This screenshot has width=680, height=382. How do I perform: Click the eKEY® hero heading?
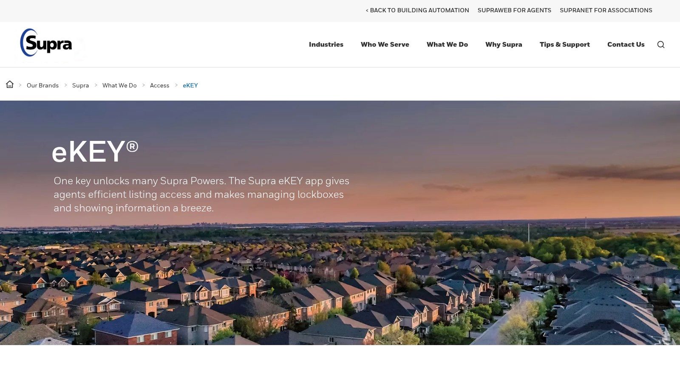coord(95,152)
